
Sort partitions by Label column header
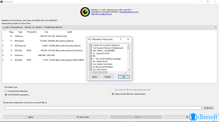(x=70, y=32)
